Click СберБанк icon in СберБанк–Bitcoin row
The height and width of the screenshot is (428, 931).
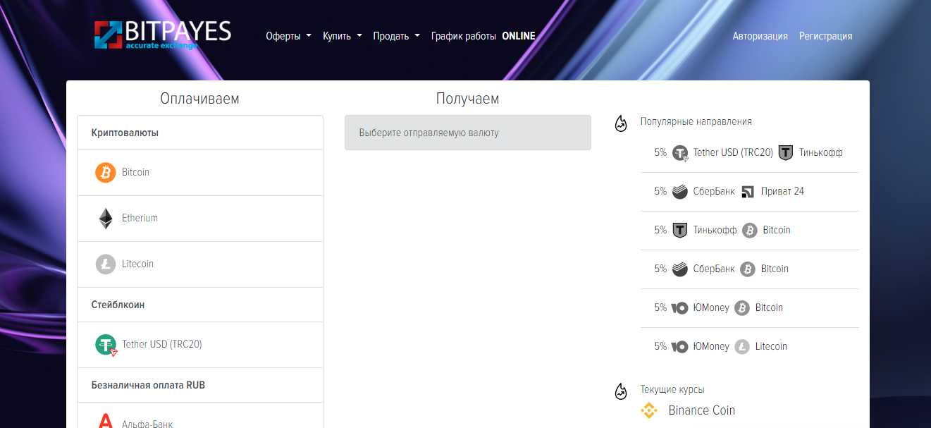tap(680, 269)
